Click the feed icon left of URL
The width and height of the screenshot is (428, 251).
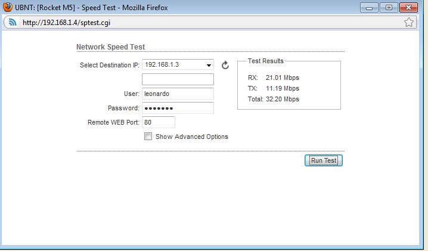point(13,23)
